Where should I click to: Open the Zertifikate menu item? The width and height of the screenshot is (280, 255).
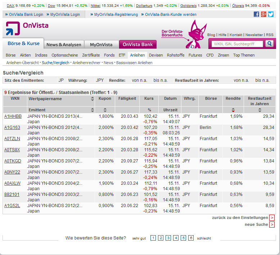pos(91,55)
